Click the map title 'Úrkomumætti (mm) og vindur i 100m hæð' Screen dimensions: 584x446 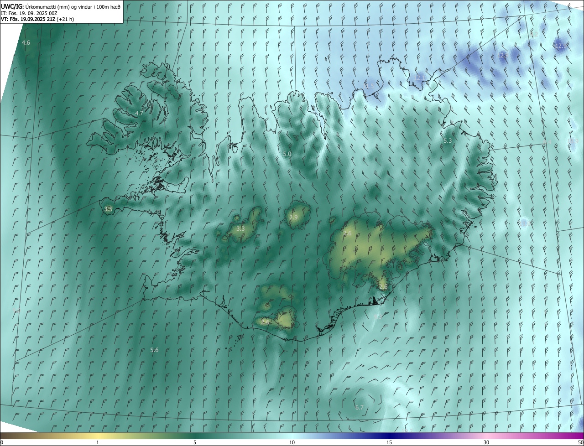pos(73,6)
